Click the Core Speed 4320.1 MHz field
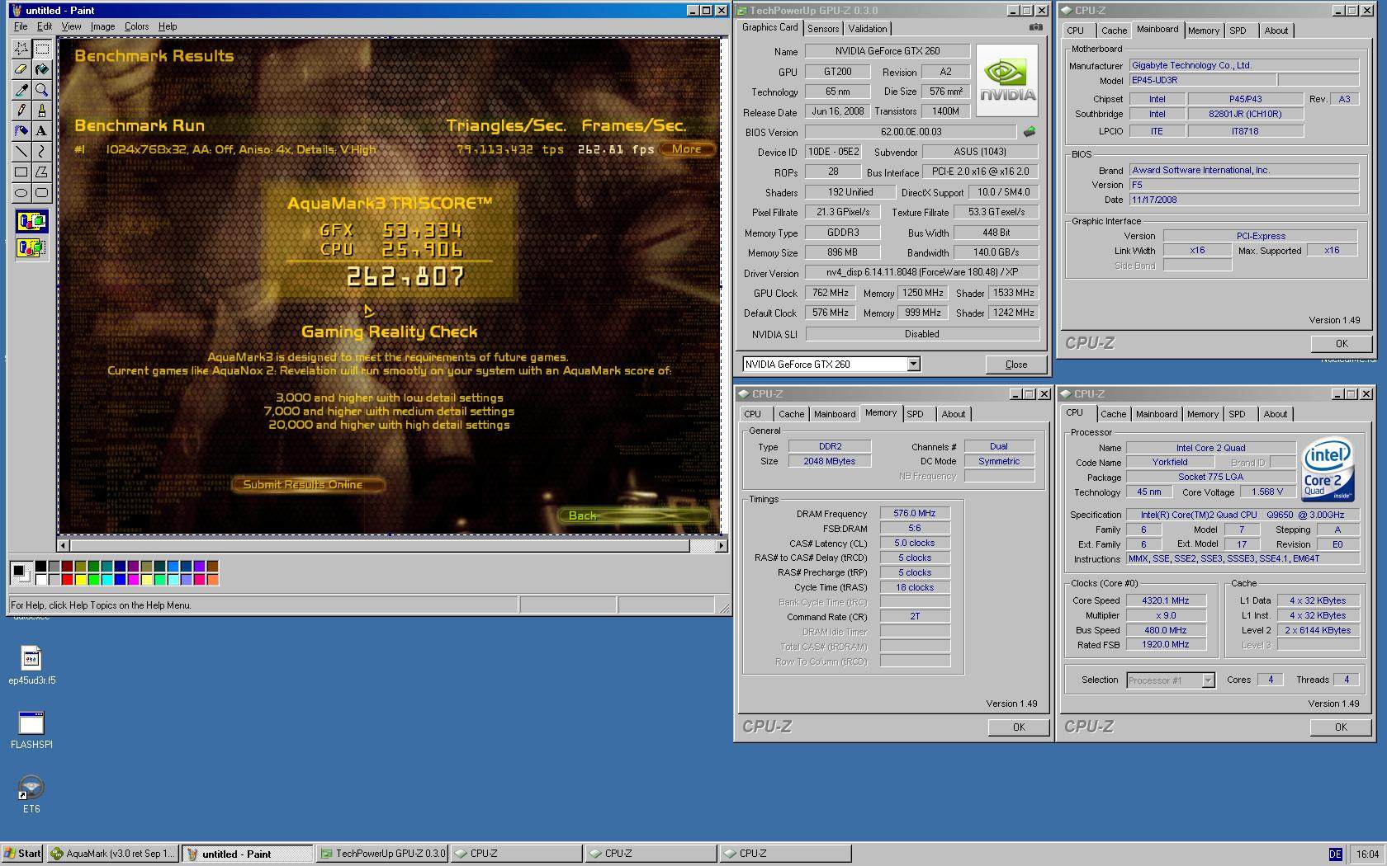 click(1166, 600)
